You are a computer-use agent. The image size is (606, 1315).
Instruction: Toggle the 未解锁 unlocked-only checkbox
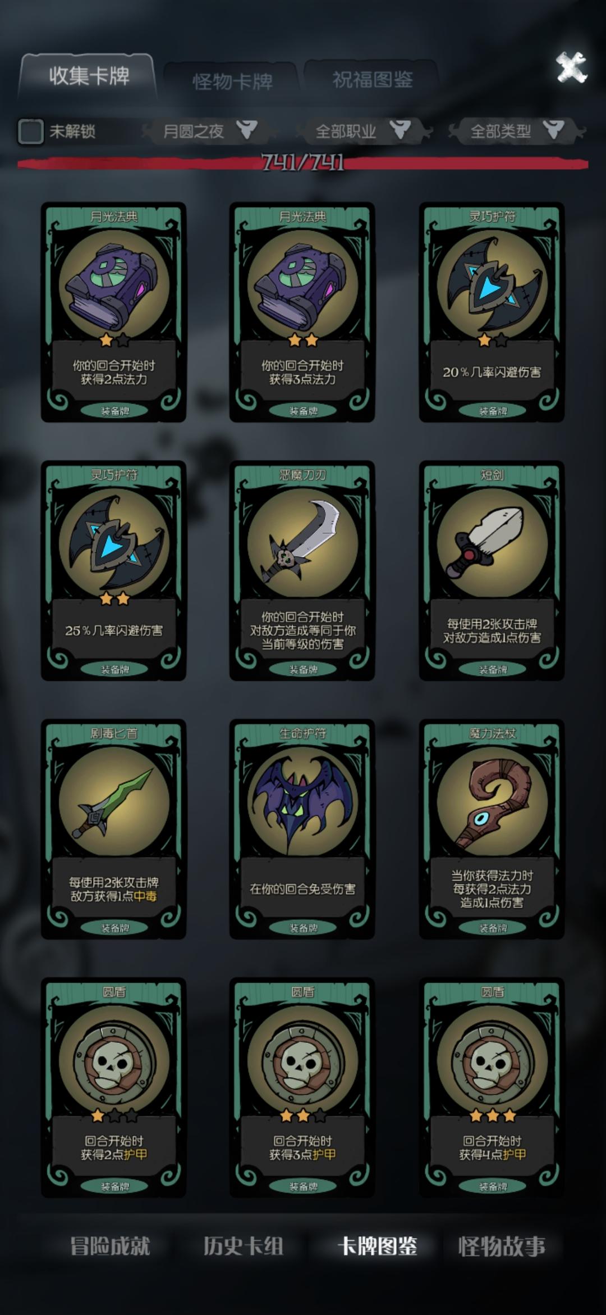30,131
